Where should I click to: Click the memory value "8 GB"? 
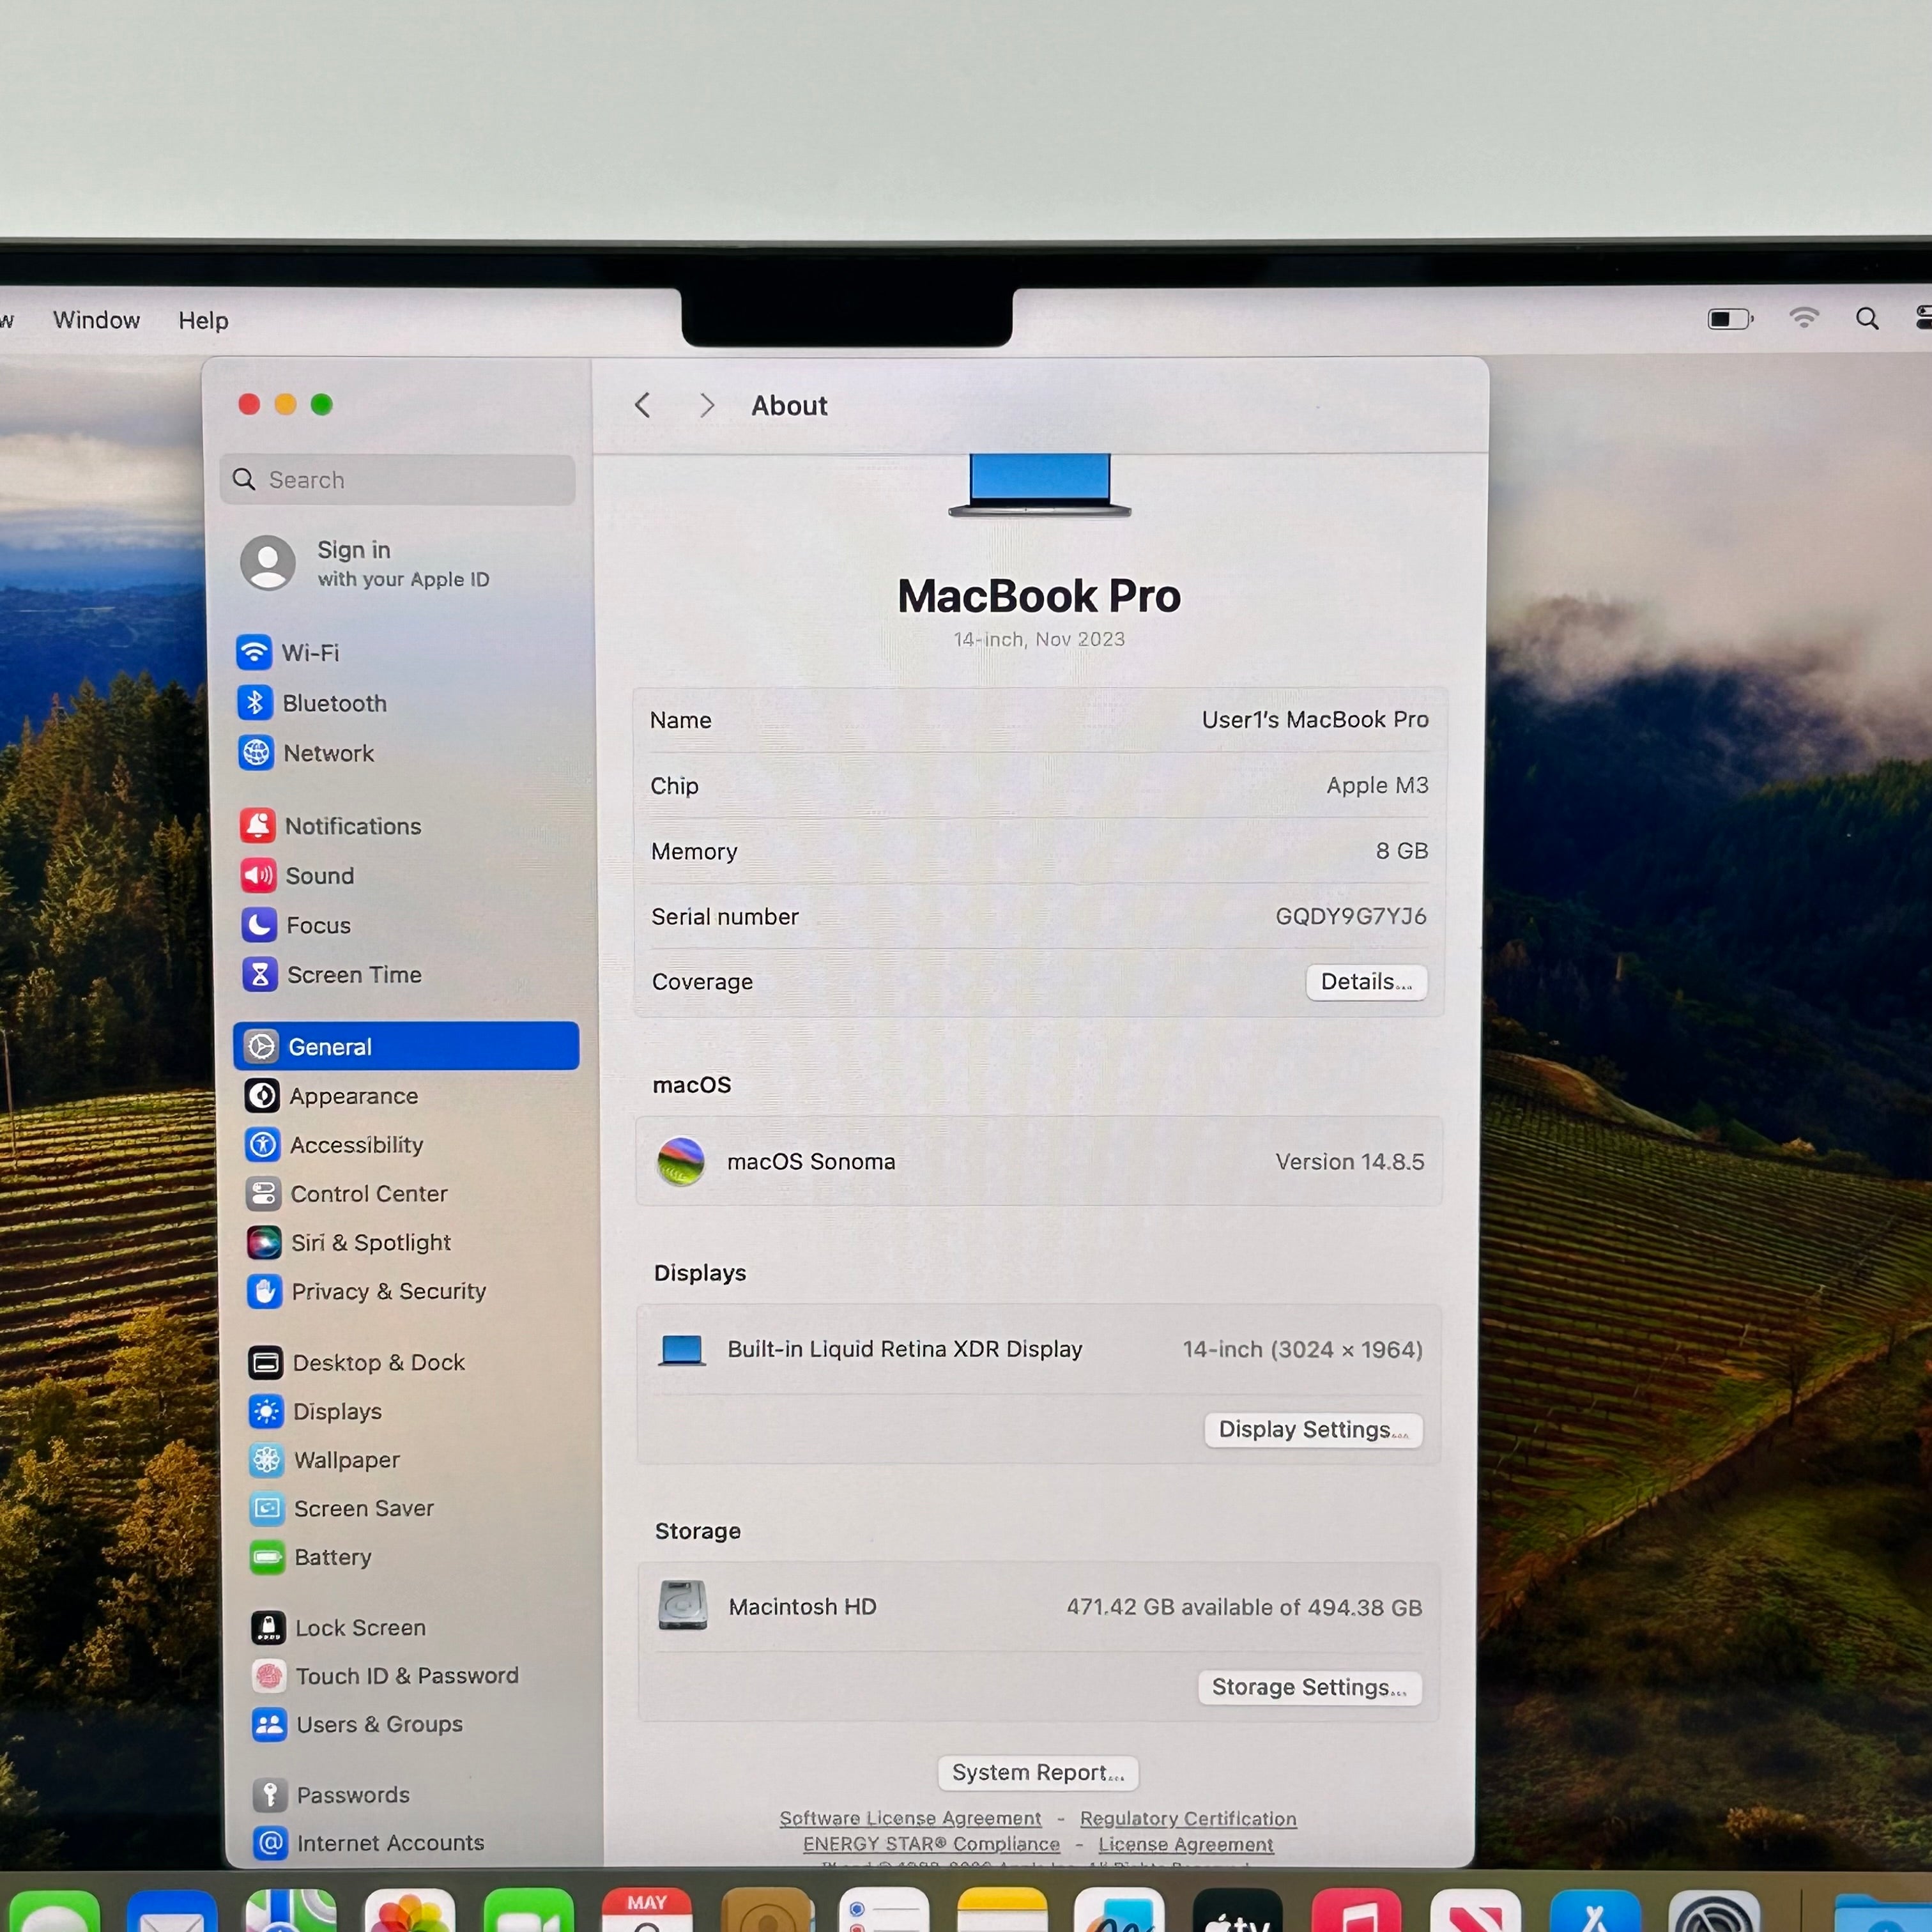click(1402, 850)
